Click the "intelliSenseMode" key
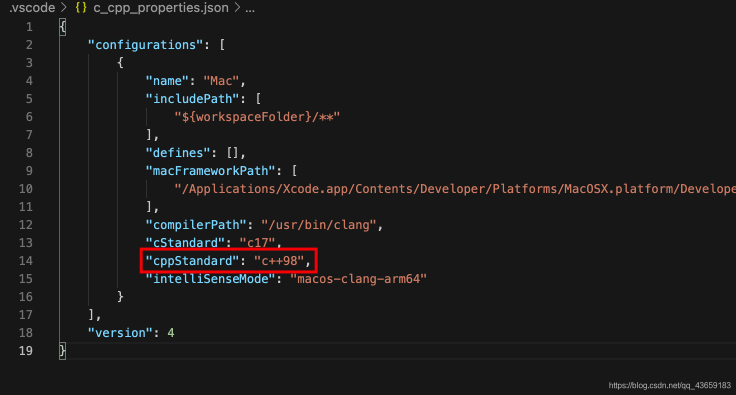This screenshot has height=395, width=736. click(x=211, y=278)
